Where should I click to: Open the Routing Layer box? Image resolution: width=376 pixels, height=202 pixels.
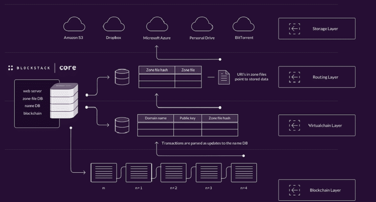coord(317,77)
